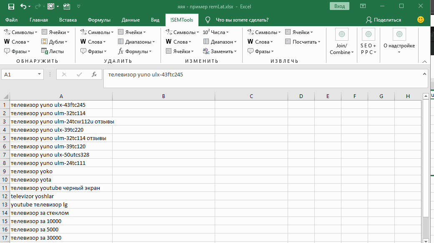
Task: Switch to the Вид tab
Action: point(155,20)
